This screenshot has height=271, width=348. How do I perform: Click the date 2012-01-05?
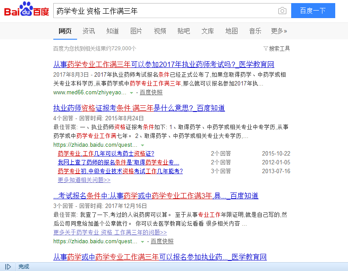click(x=276, y=162)
